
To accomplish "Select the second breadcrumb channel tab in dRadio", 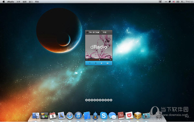I will tap(105, 32).
